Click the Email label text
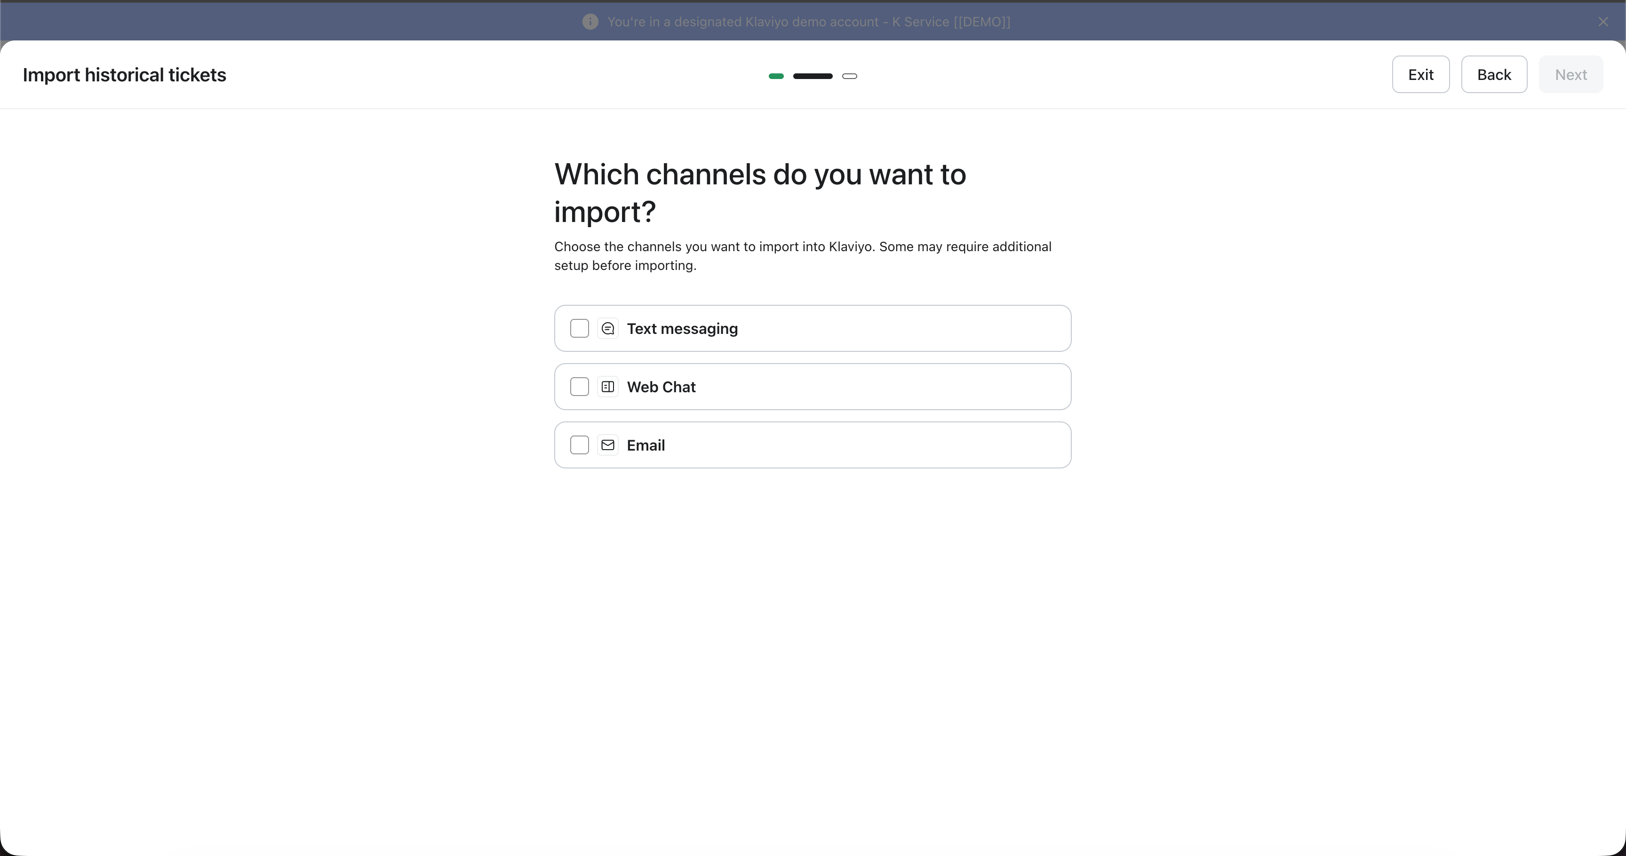This screenshot has height=856, width=1626. [646, 445]
